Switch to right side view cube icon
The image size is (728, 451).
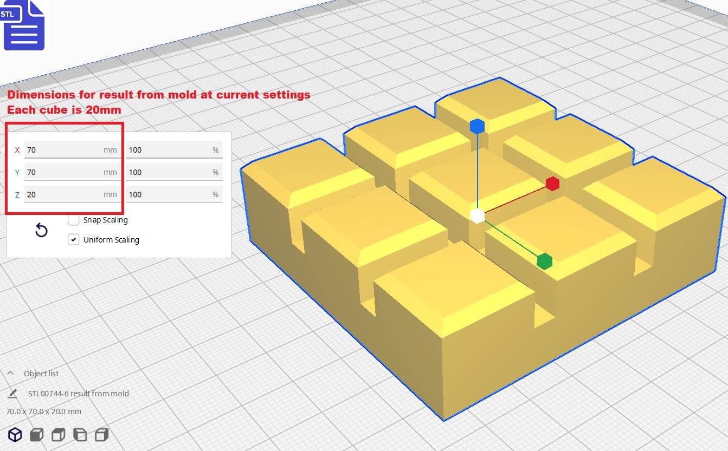[x=102, y=434]
